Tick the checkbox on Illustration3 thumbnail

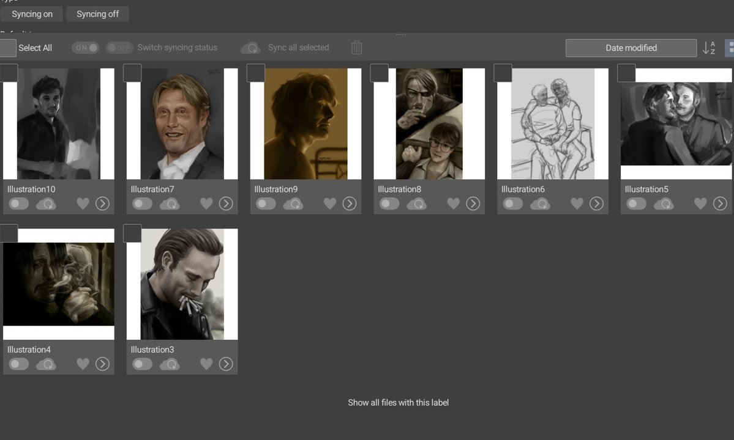pos(132,233)
